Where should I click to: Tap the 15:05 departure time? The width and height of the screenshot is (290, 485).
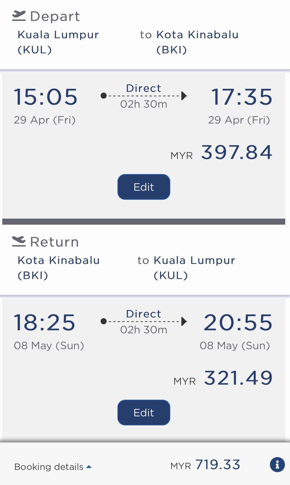(46, 97)
